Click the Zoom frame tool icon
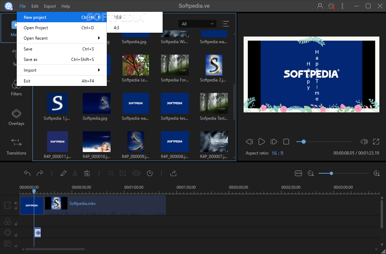 click(123, 173)
